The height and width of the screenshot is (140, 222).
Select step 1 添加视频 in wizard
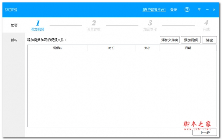pos(37,25)
